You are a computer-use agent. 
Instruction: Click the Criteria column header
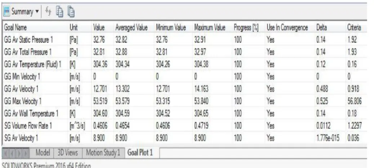coord(354,28)
